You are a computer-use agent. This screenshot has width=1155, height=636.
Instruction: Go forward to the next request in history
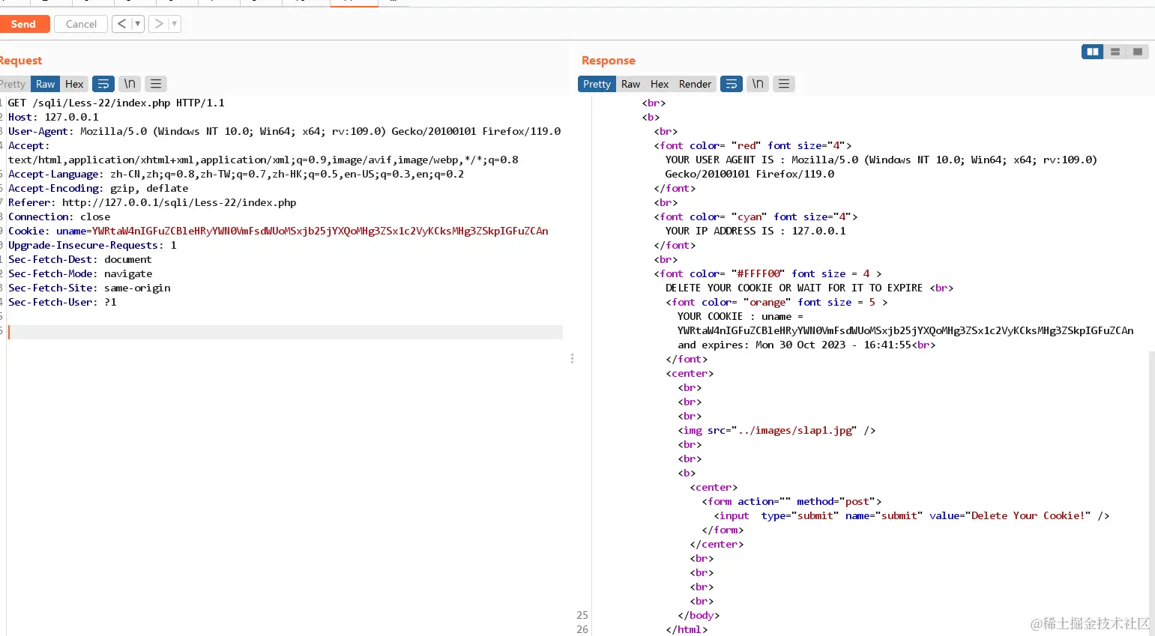coord(159,24)
